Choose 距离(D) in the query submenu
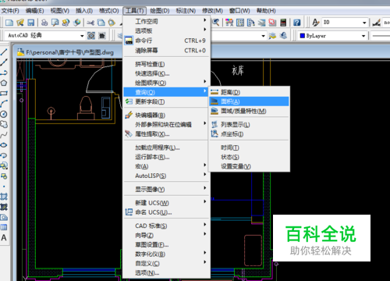This screenshot has width=390, height=281. coord(249,92)
